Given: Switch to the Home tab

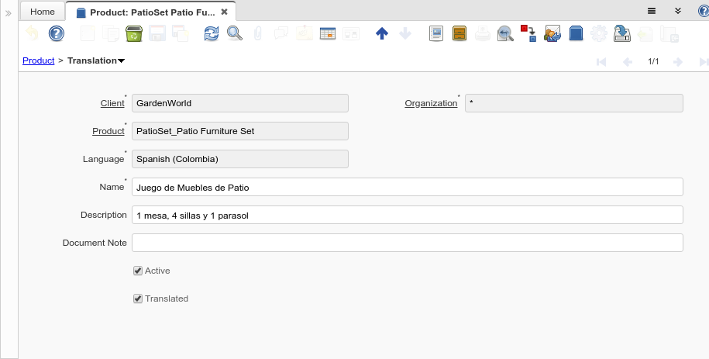Looking at the screenshot, I should pos(42,12).
